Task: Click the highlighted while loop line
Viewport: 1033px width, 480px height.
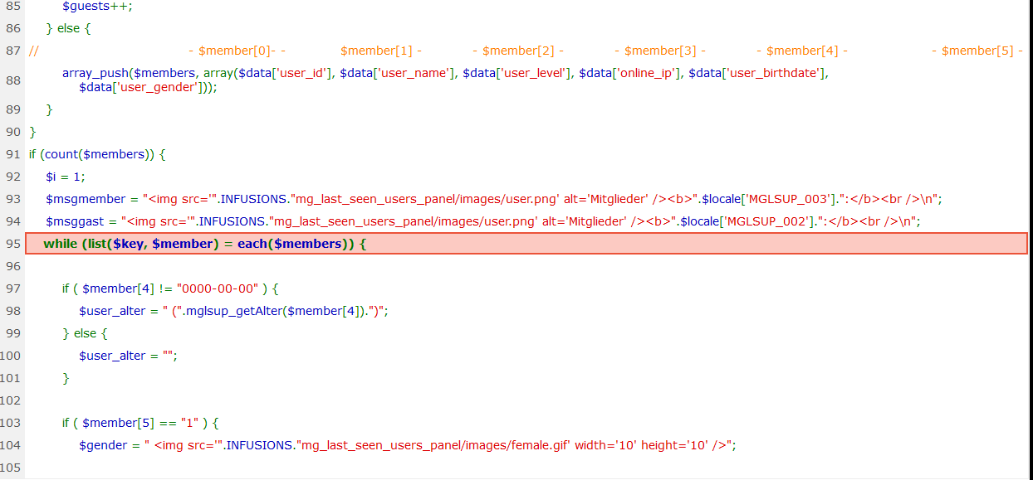Action: pyautogui.click(x=526, y=244)
